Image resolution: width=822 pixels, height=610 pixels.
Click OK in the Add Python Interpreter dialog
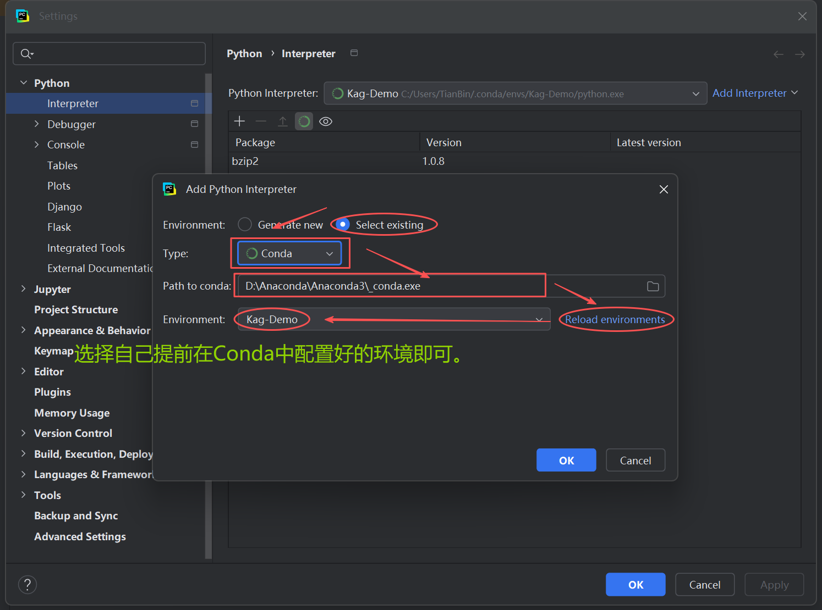(566, 460)
